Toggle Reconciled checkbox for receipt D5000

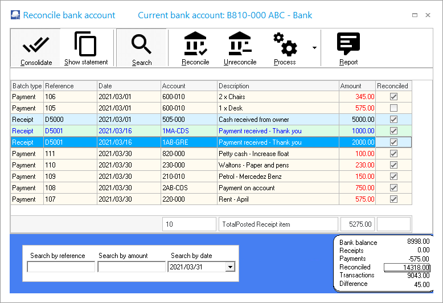393,120
